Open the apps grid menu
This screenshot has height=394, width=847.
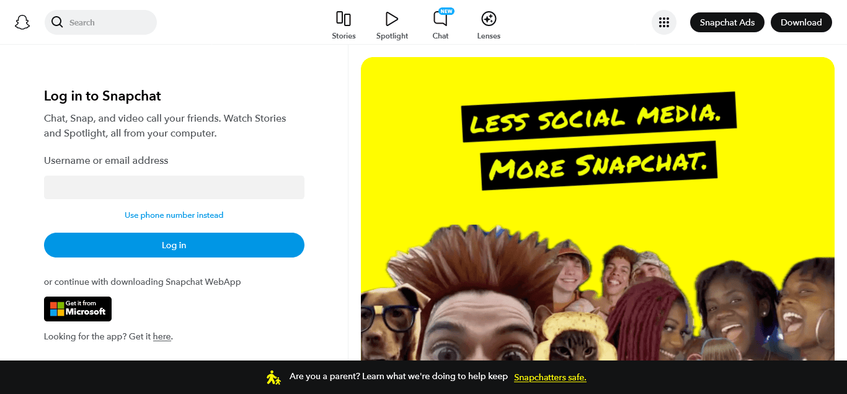coord(664,22)
